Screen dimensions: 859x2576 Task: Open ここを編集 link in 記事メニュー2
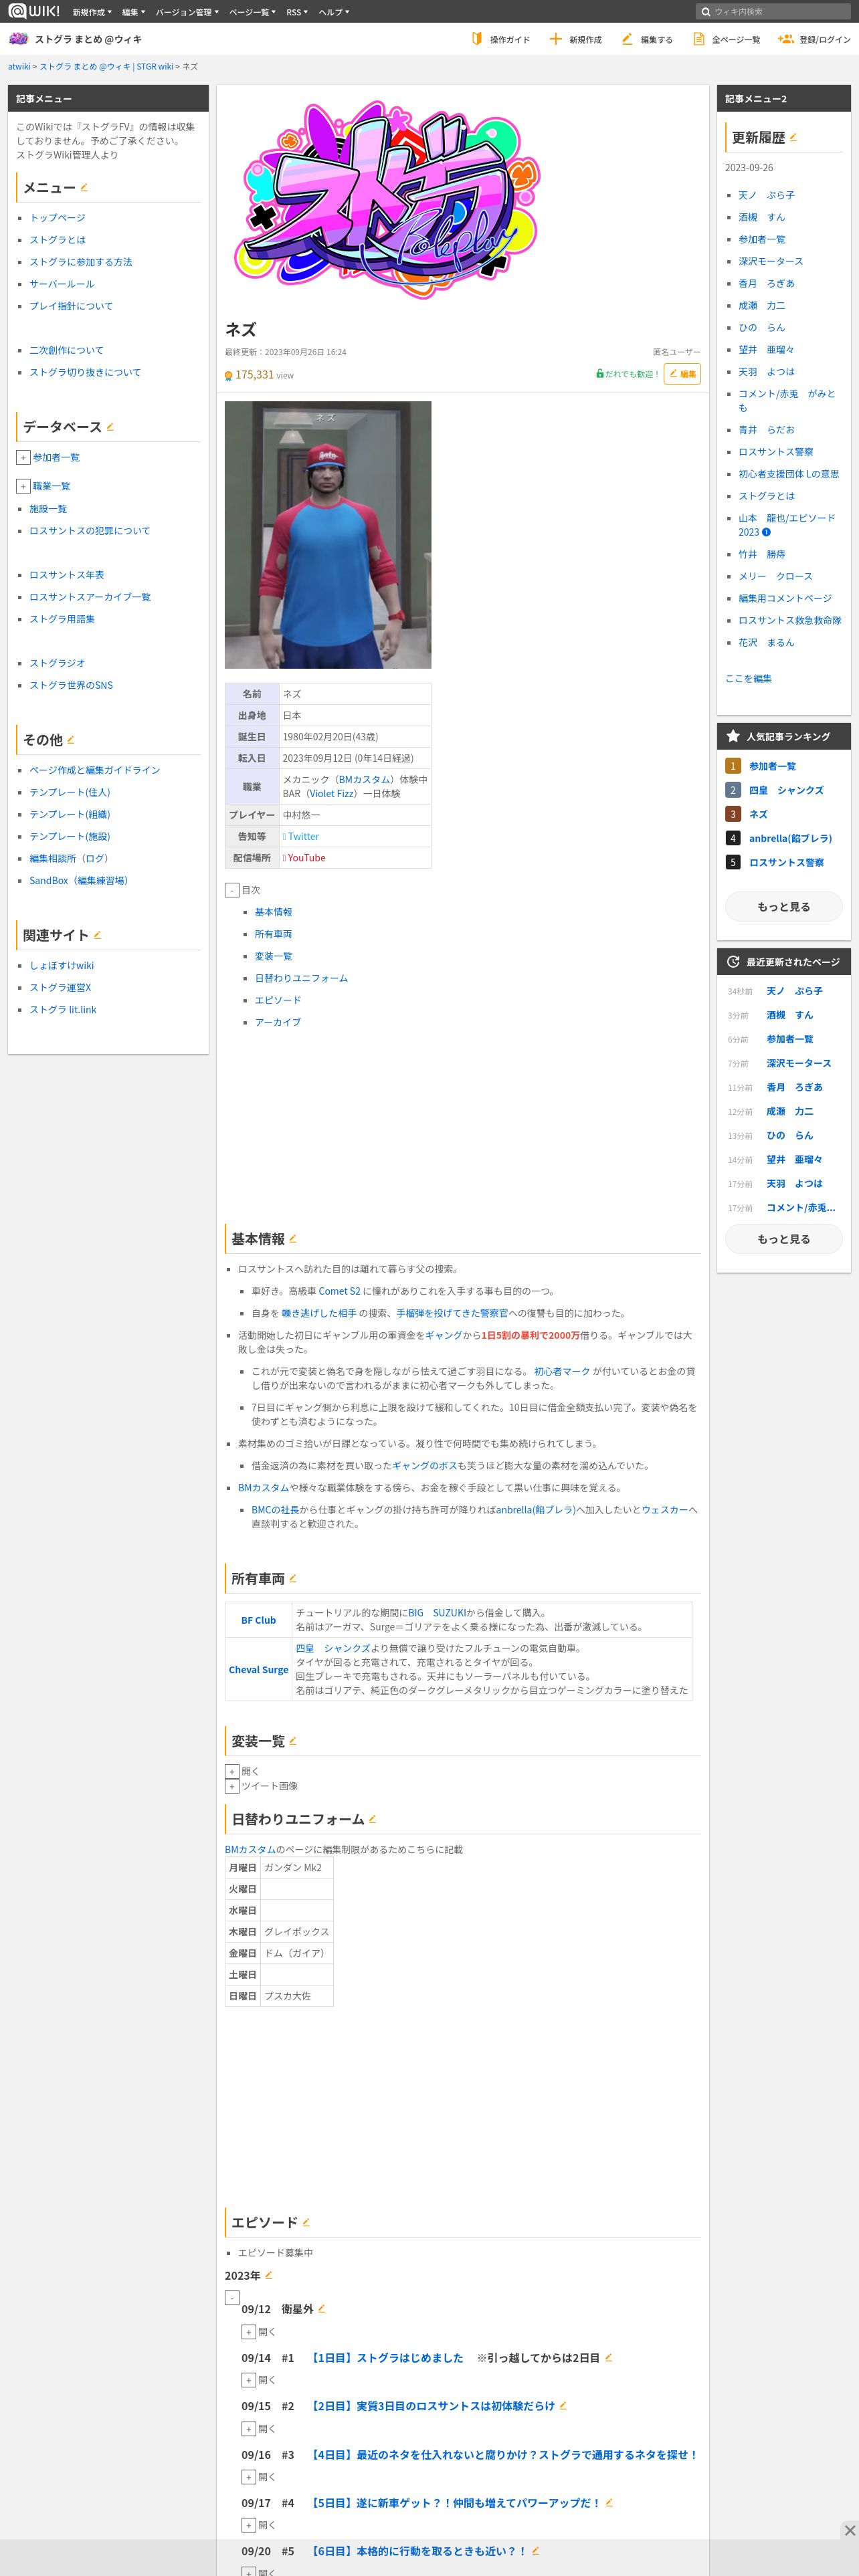[748, 678]
